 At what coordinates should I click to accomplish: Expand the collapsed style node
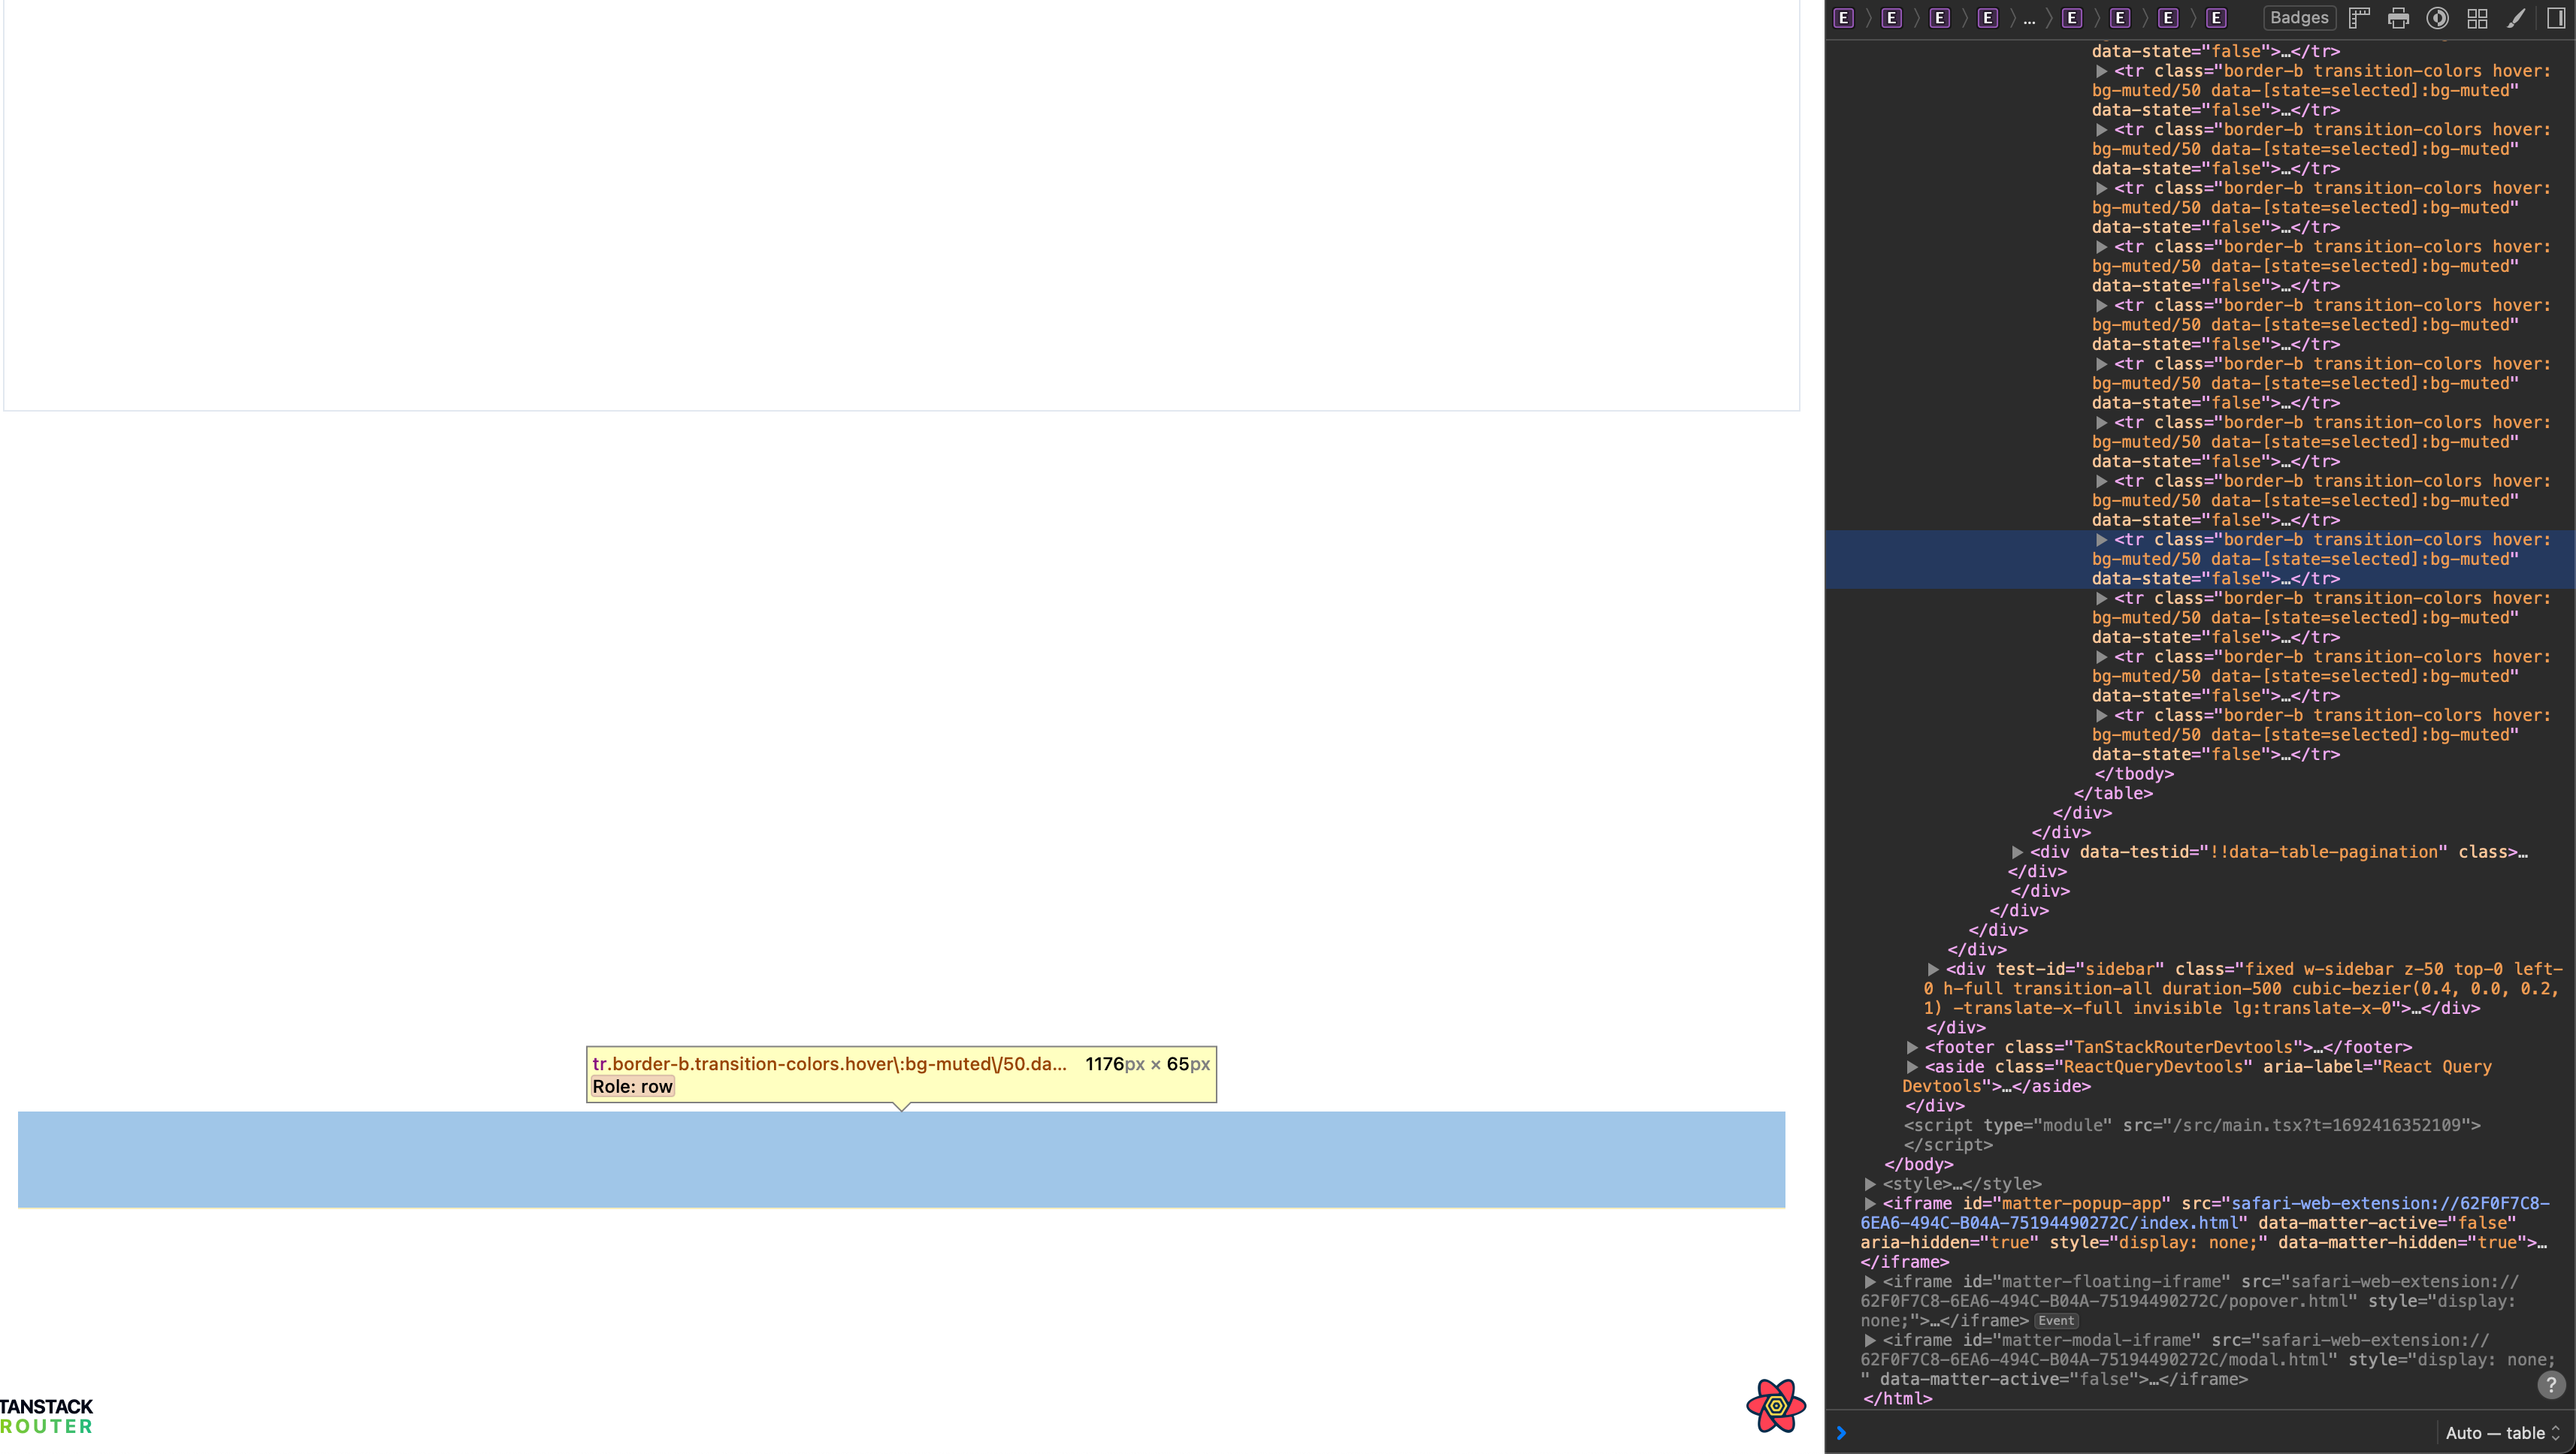coord(1870,1184)
